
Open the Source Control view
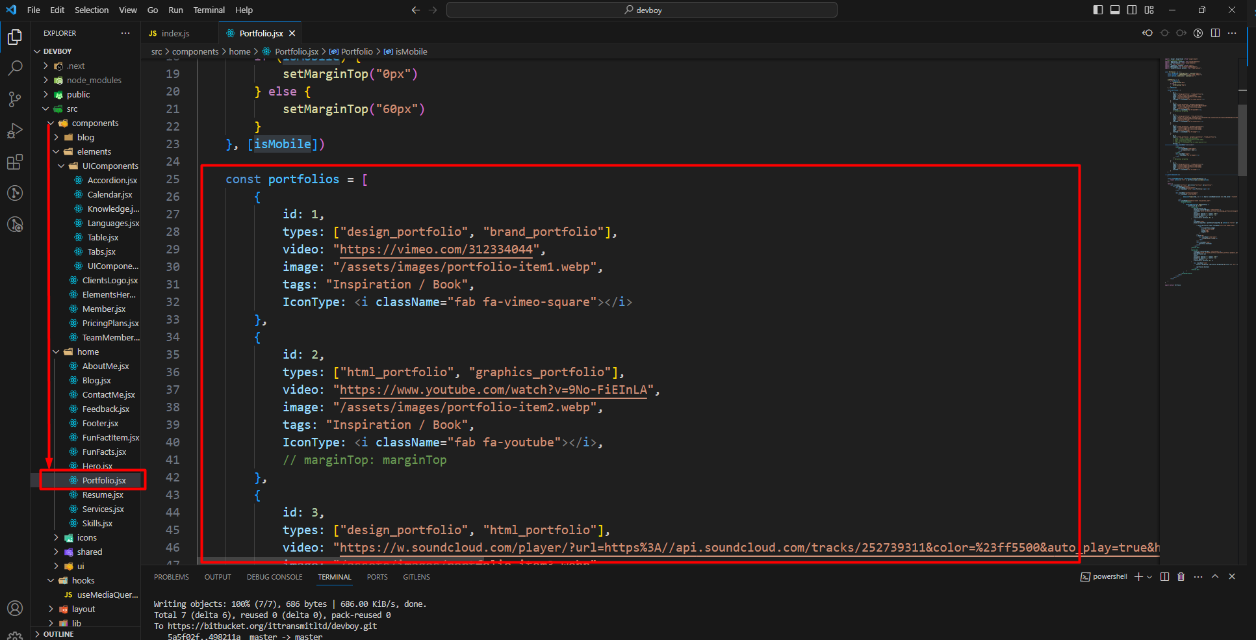point(15,99)
